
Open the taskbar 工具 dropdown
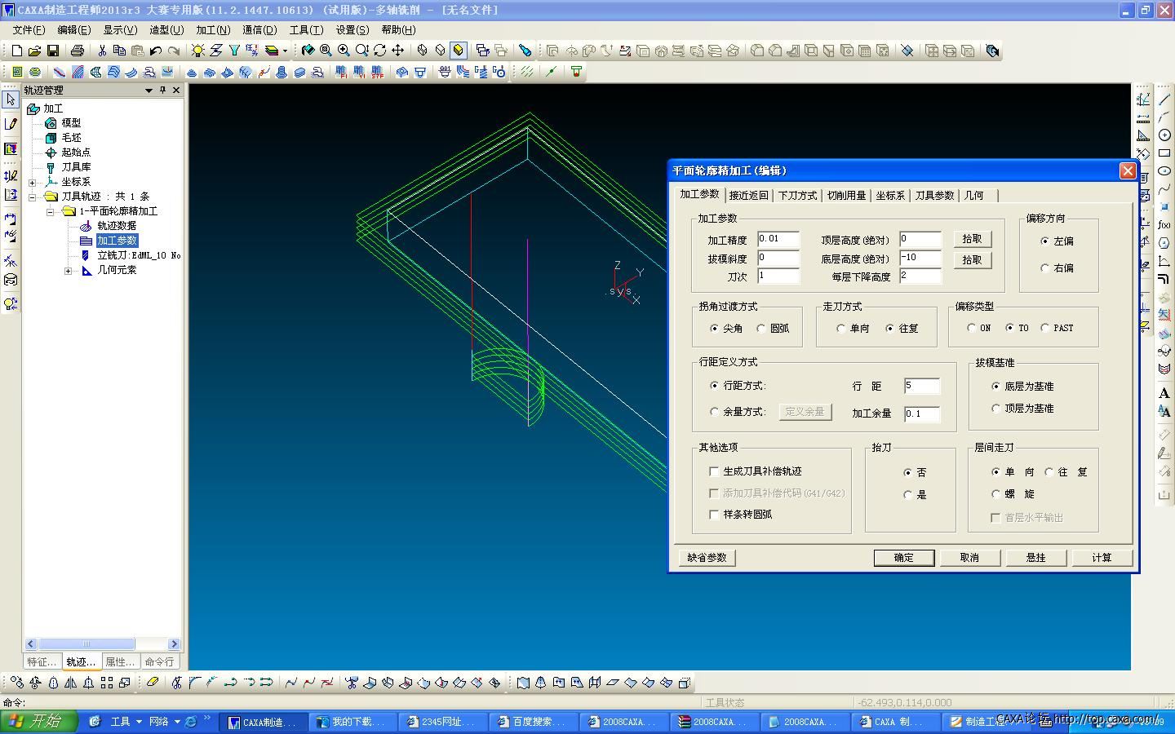coord(139,722)
